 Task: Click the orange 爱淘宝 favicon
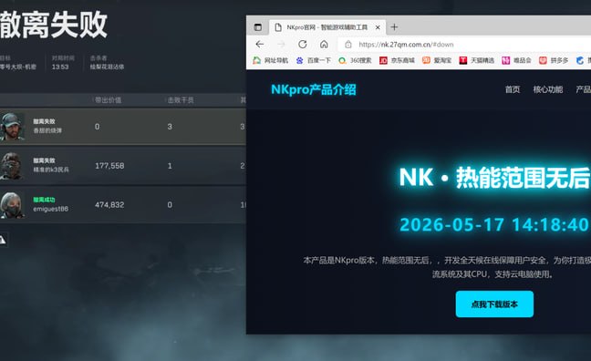[426, 60]
